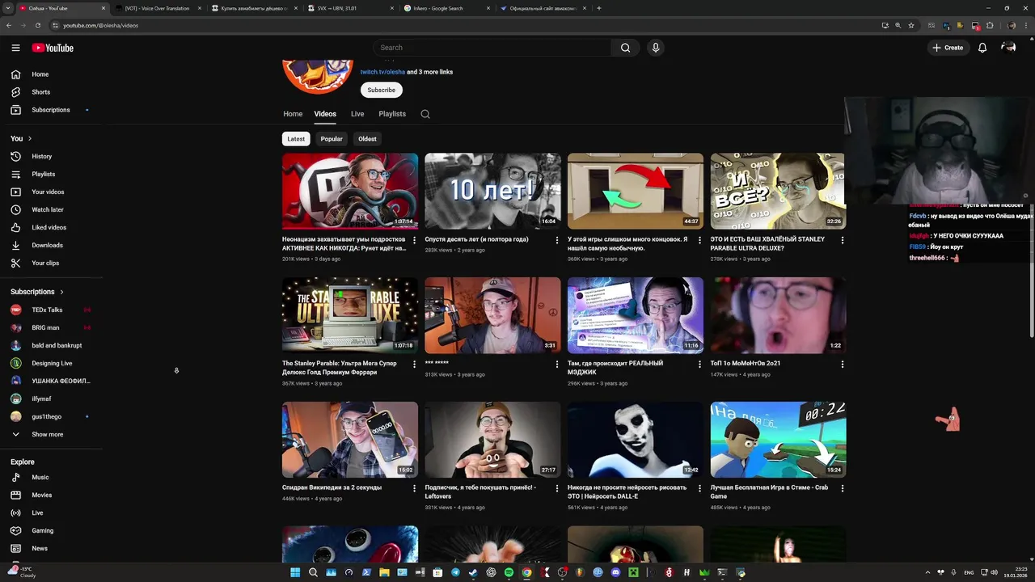Open options menu for Crab Game video
The image size is (1035, 582).
pyautogui.click(x=842, y=489)
